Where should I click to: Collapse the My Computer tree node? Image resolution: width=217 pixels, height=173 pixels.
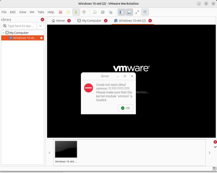coord(4,33)
